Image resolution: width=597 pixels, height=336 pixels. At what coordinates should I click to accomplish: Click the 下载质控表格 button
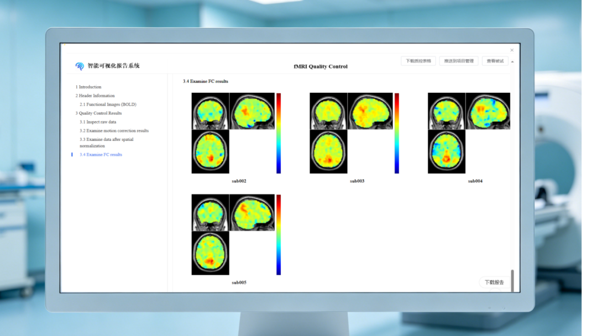418,61
